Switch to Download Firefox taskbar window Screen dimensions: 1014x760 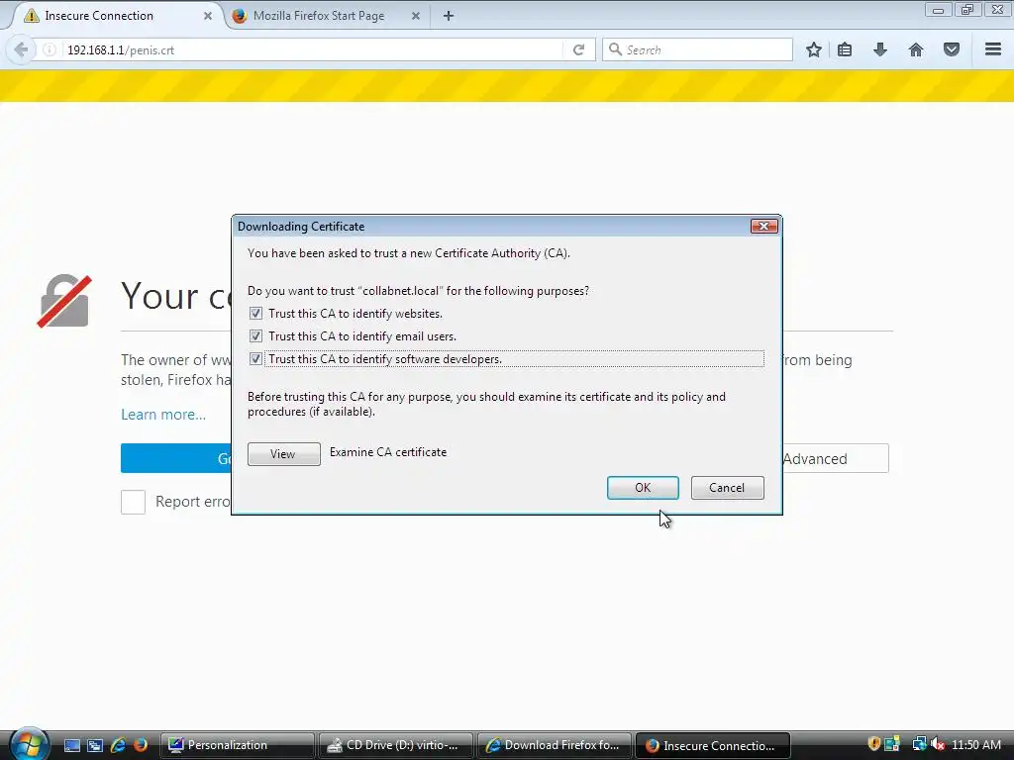555,745
